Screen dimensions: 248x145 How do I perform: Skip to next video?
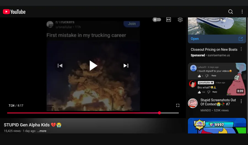coord(126,65)
